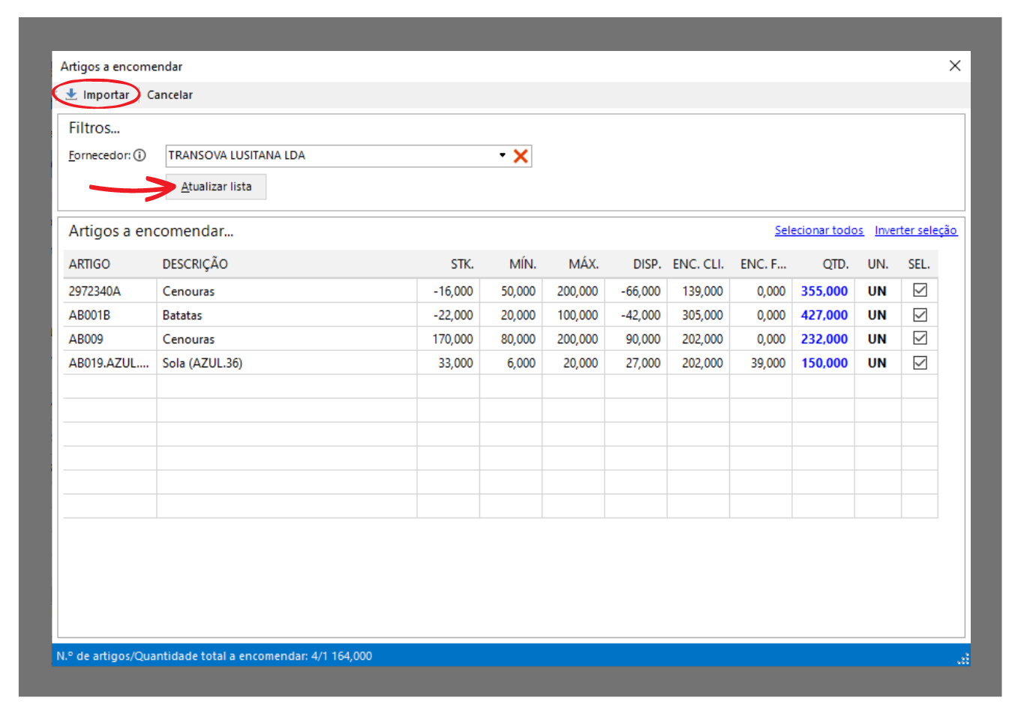This screenshot has width=1015, height=710.
Task: Deselect the AB009 Cenouras checkbox
Action: click(920, 338)
